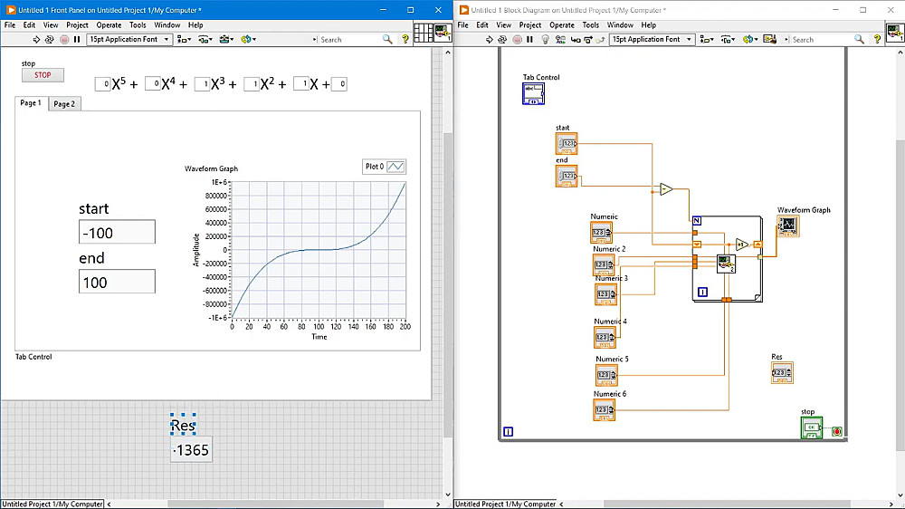Screen dimensions: 905x509
Task: Click Highlight Execution light bulb icon
Action: click(x=545, y=40)
